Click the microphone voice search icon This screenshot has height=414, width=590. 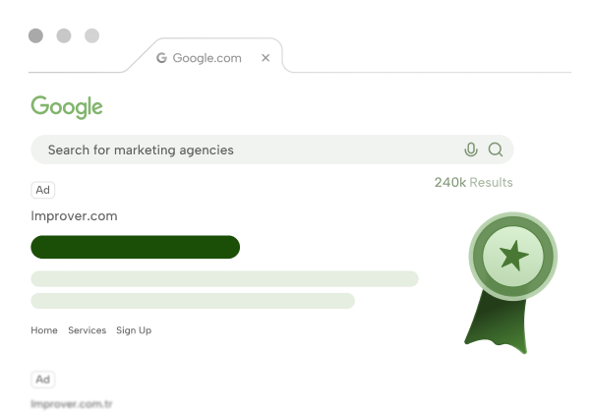tap(471, 149)
